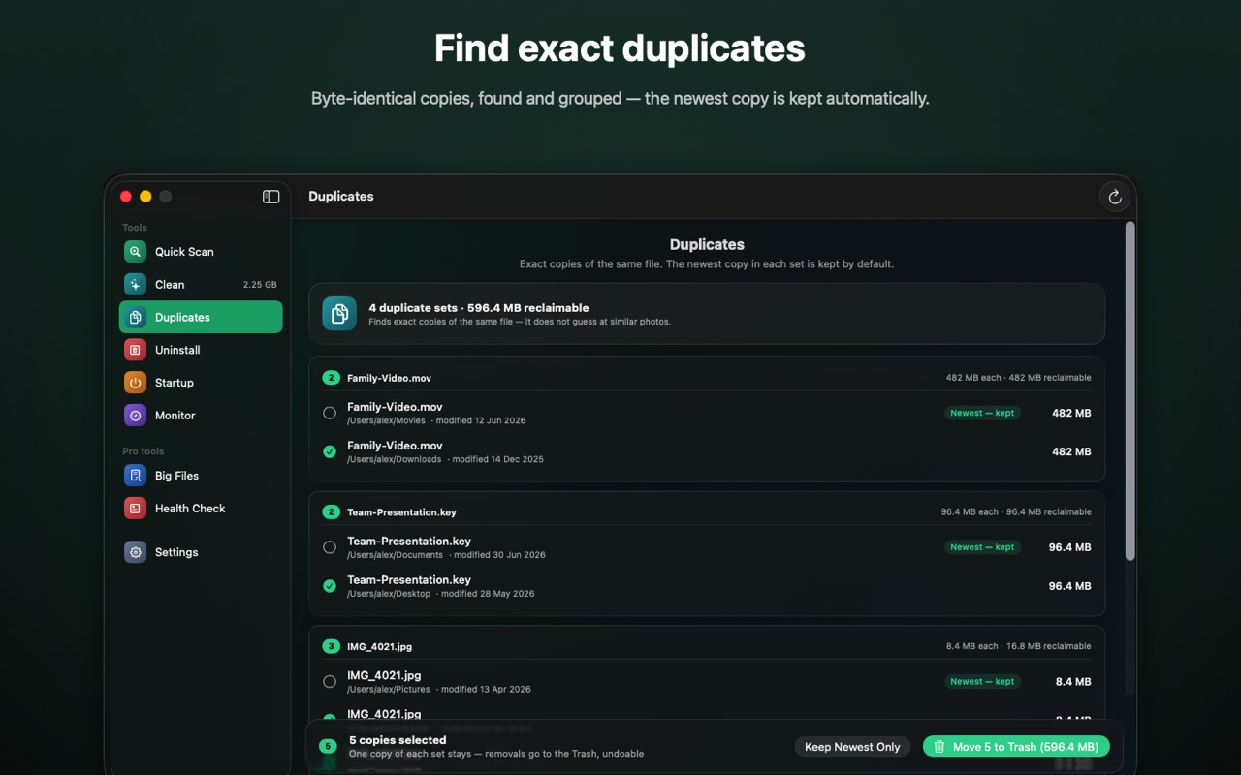Click the duplicate sets summary icon
Image resolution: width=1241 pixels, height=775 pixels.
pyautogui.click(x=339, y=314)
